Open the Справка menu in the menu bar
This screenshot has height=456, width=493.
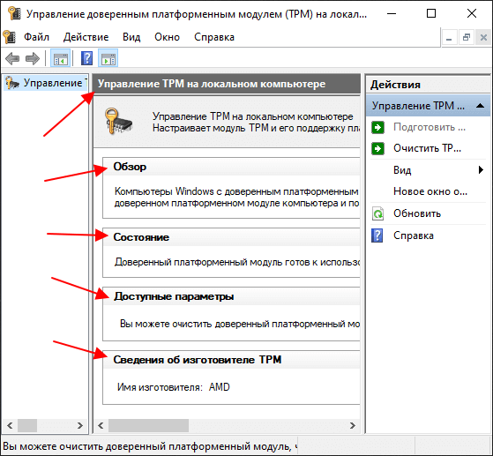coord(214,37)
